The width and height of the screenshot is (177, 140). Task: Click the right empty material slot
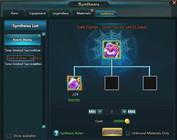click(x=150, y=83)
